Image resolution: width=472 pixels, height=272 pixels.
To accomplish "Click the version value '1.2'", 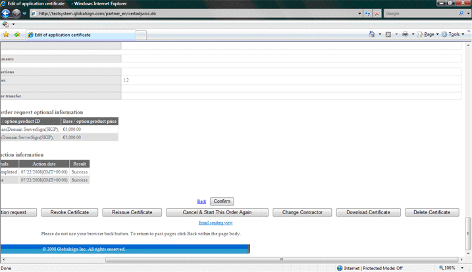I will click(126, 80).
